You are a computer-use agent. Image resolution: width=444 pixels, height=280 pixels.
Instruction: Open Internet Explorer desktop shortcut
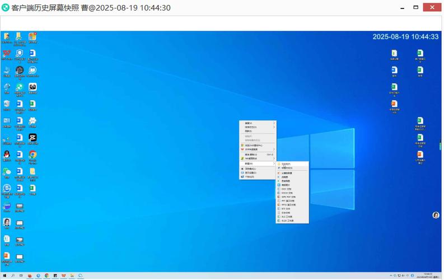7,190
